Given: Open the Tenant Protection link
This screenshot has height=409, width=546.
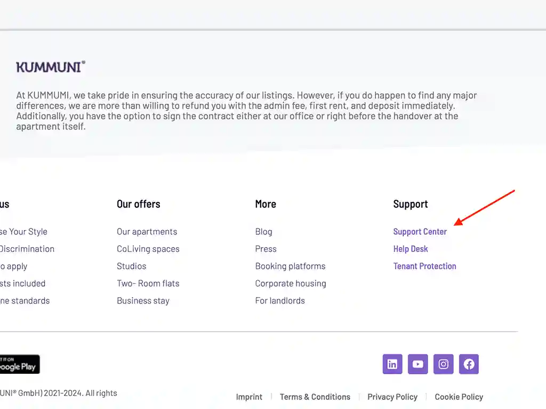Looking at the screenshot, I should pos(424,266).
